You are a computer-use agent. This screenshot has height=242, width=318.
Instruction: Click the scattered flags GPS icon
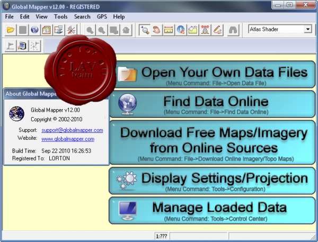tap(34, 46)
